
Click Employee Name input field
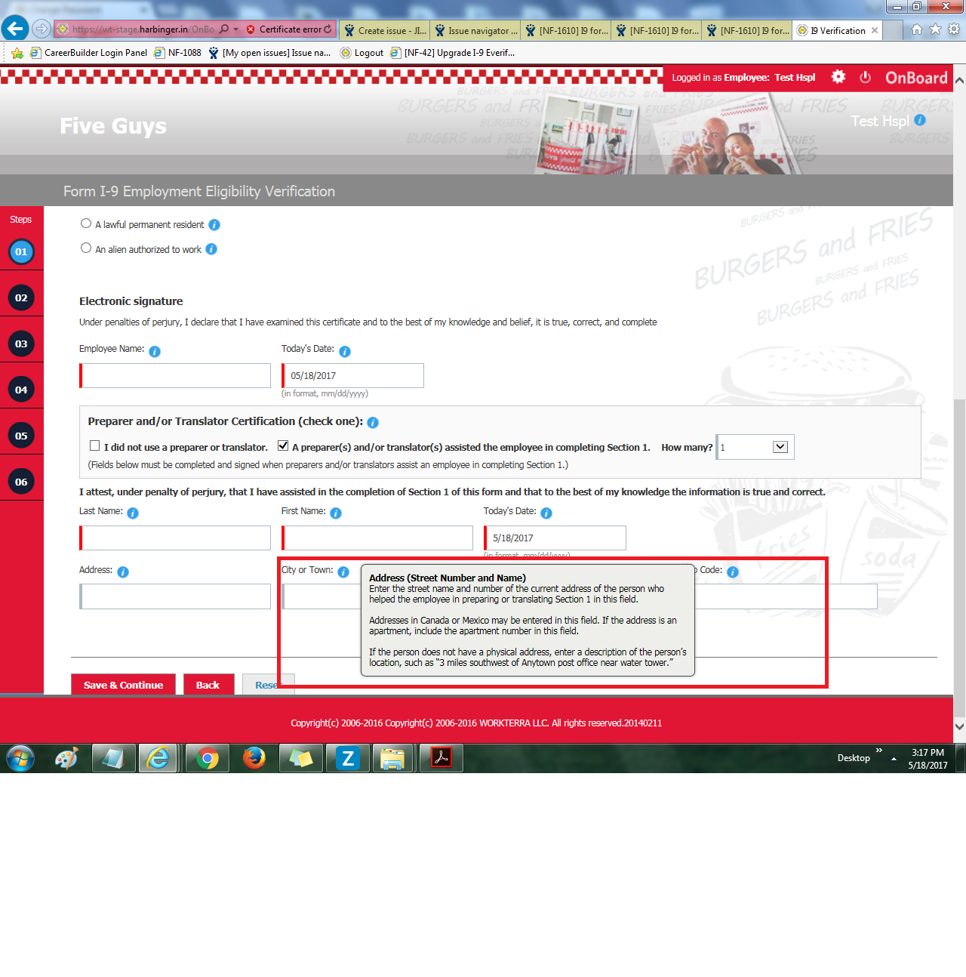175,375
